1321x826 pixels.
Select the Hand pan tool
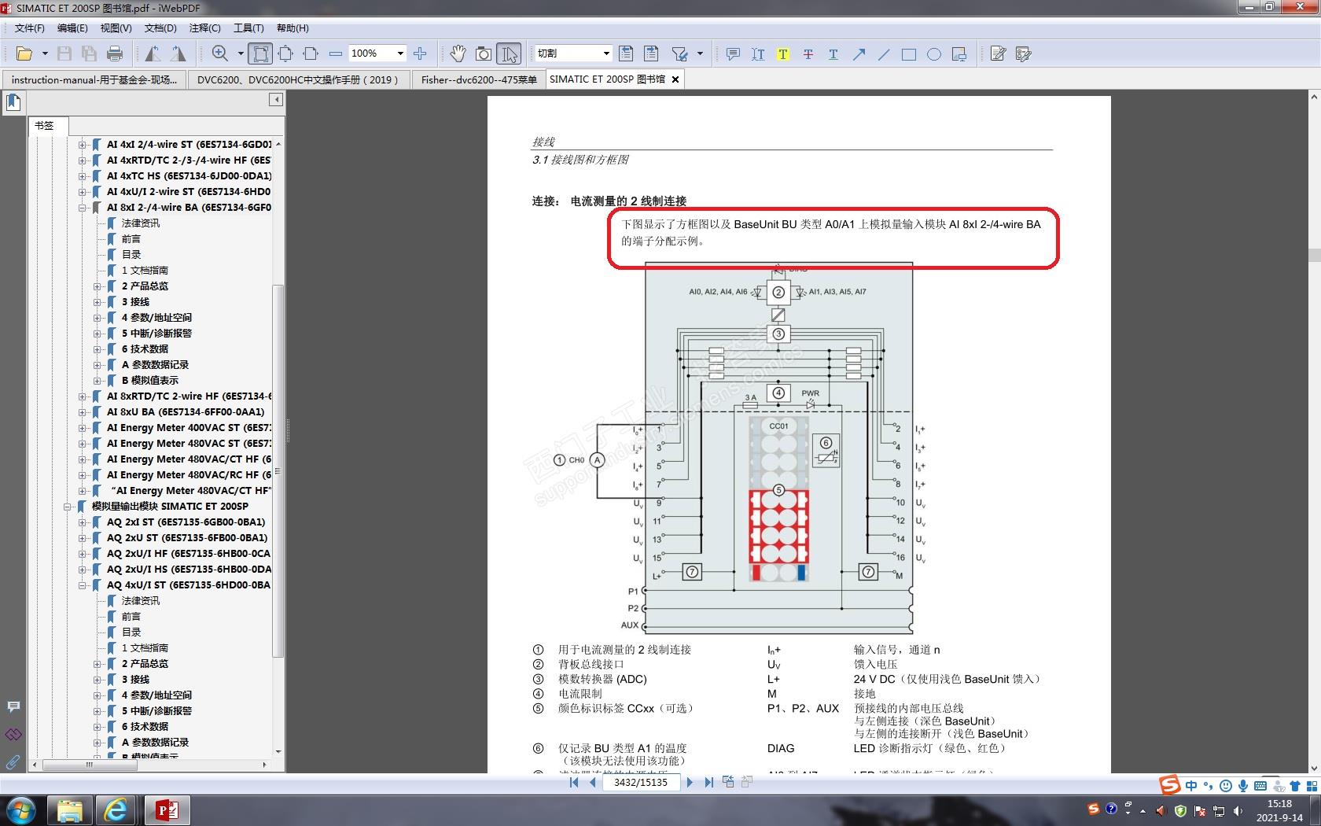[458, 53]
